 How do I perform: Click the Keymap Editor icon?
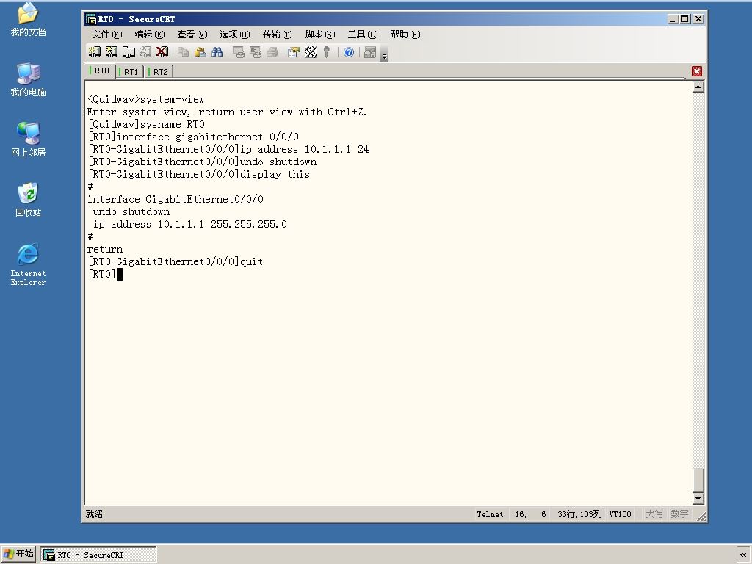pos(311,52)
